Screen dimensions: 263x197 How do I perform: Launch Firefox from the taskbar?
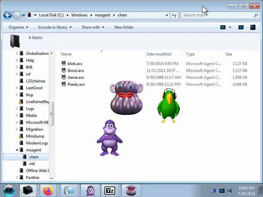(x=48, y=190)
